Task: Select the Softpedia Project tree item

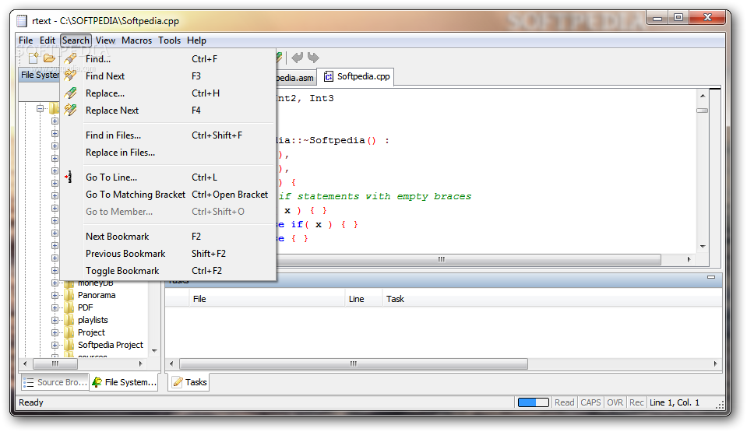Action: tap(110, 345)
